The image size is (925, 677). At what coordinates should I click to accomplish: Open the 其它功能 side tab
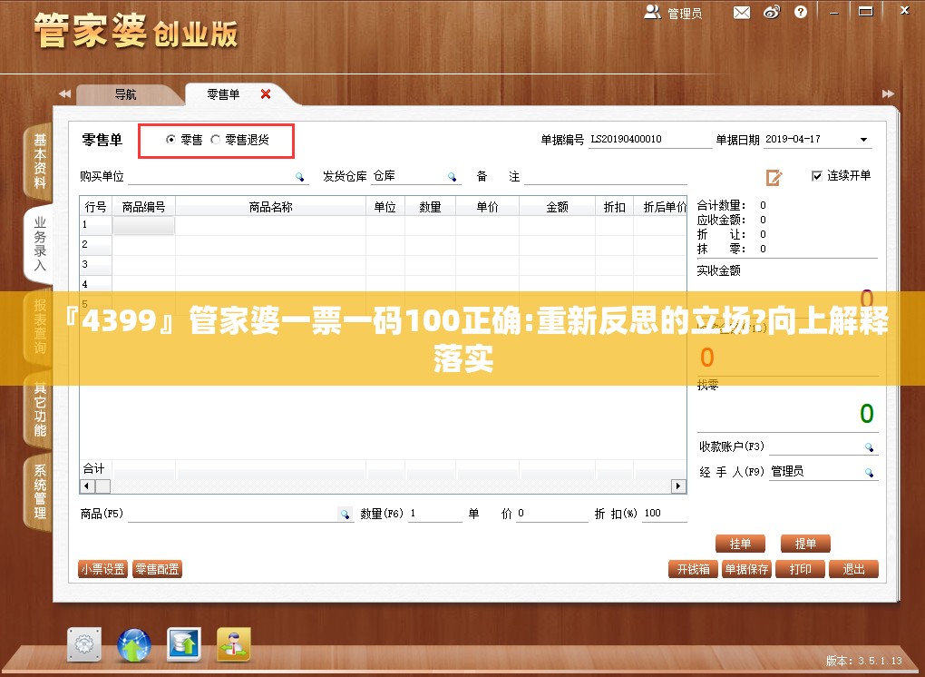click(39, 409)
